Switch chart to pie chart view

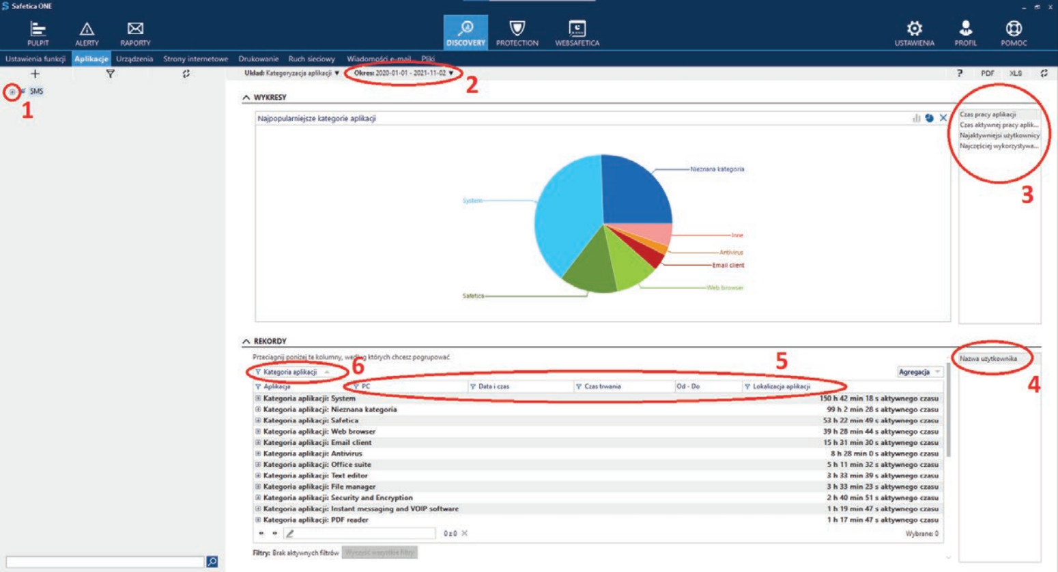[929, 118]
